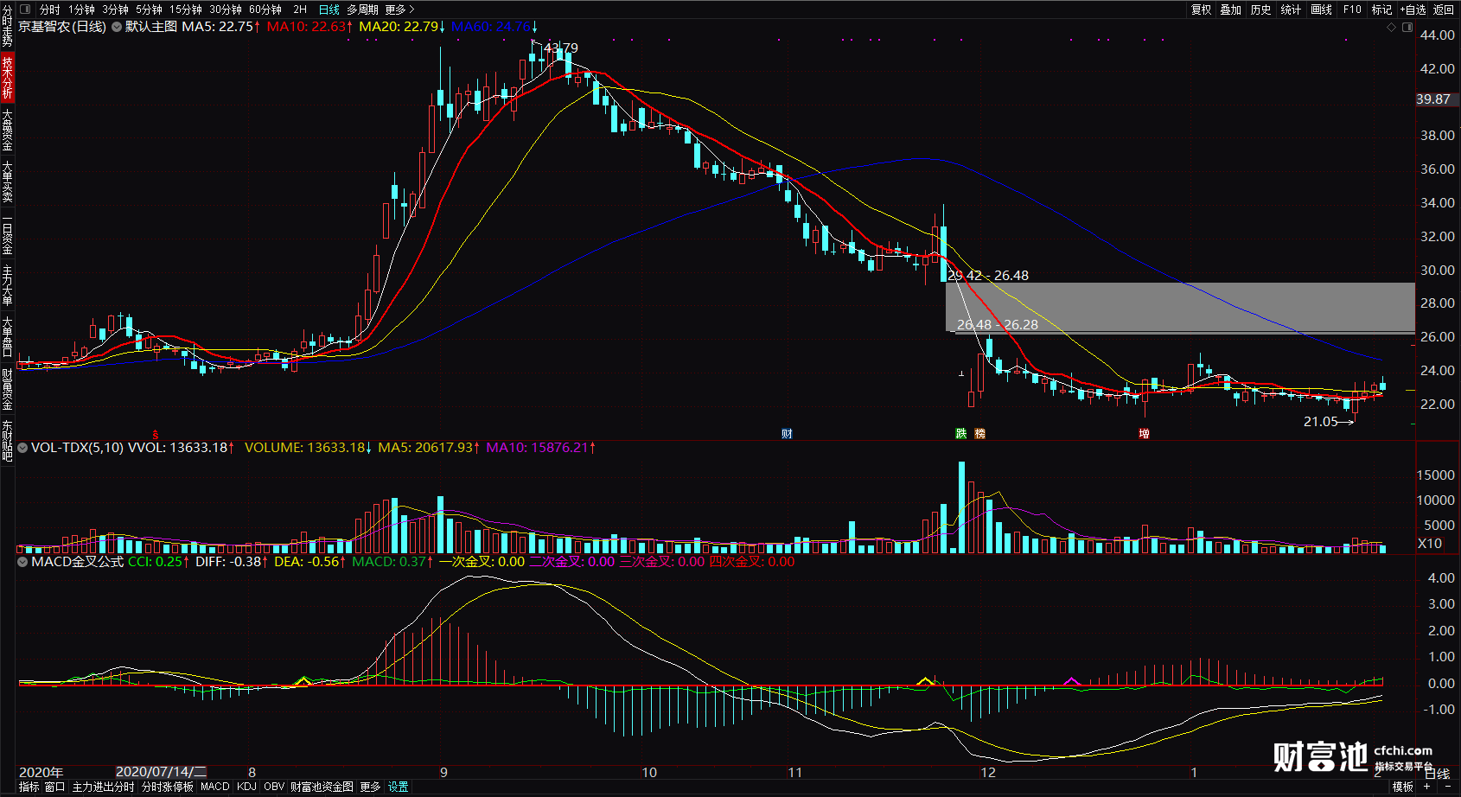The width and height of the screenshot is (1461, 797).
Task: Click the 标记 mark button
Action: click(x=1381, y=10)
